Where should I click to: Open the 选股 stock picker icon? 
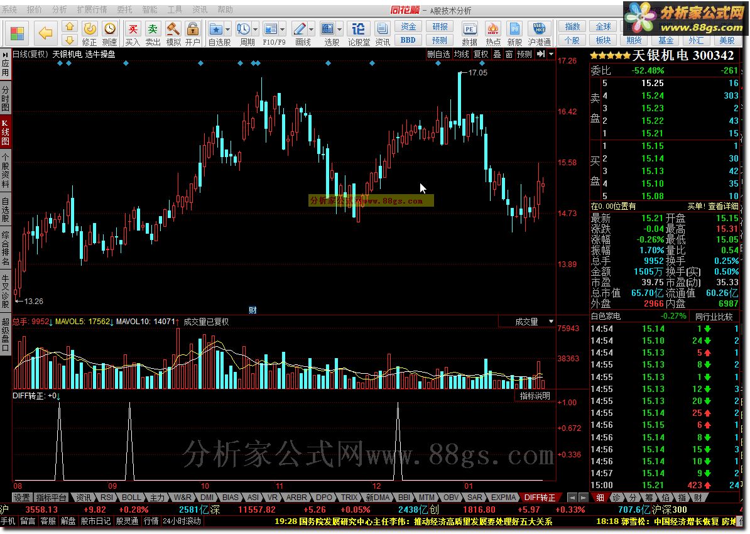tap(328, 33)
